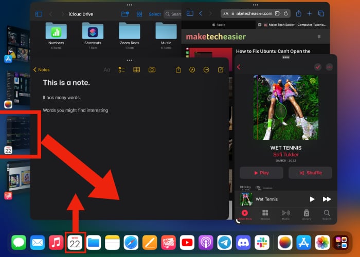Go back to Notes list
Screen dimensions: 360x257
click(x=42, y=70)
